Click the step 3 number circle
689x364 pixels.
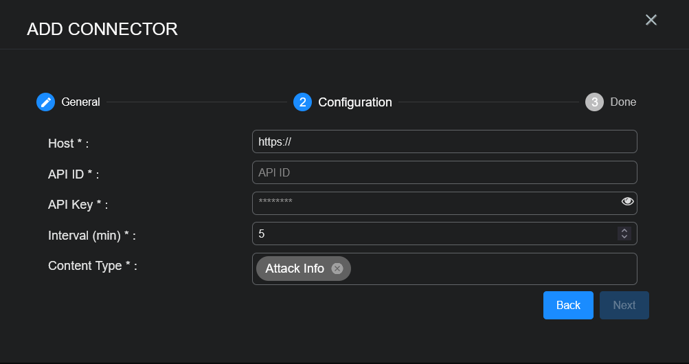click(594, 102)
